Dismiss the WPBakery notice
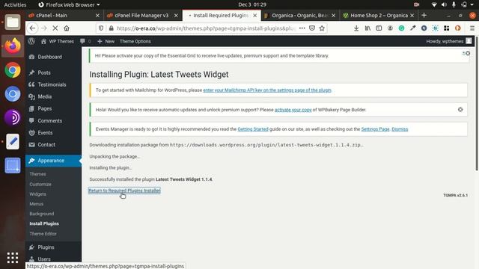Screen dimensions: 479x269 [460, 110]
